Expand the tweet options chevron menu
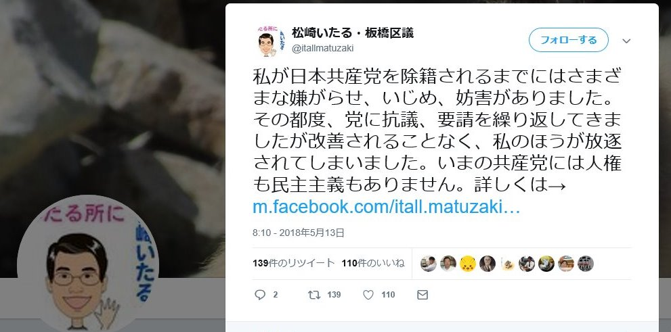 pos(626,41)
